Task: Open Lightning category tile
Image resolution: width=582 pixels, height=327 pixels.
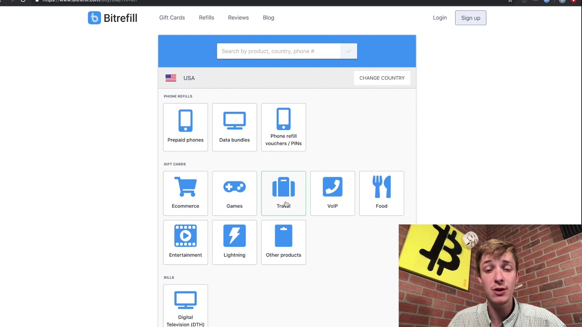Action: (234, 242)
